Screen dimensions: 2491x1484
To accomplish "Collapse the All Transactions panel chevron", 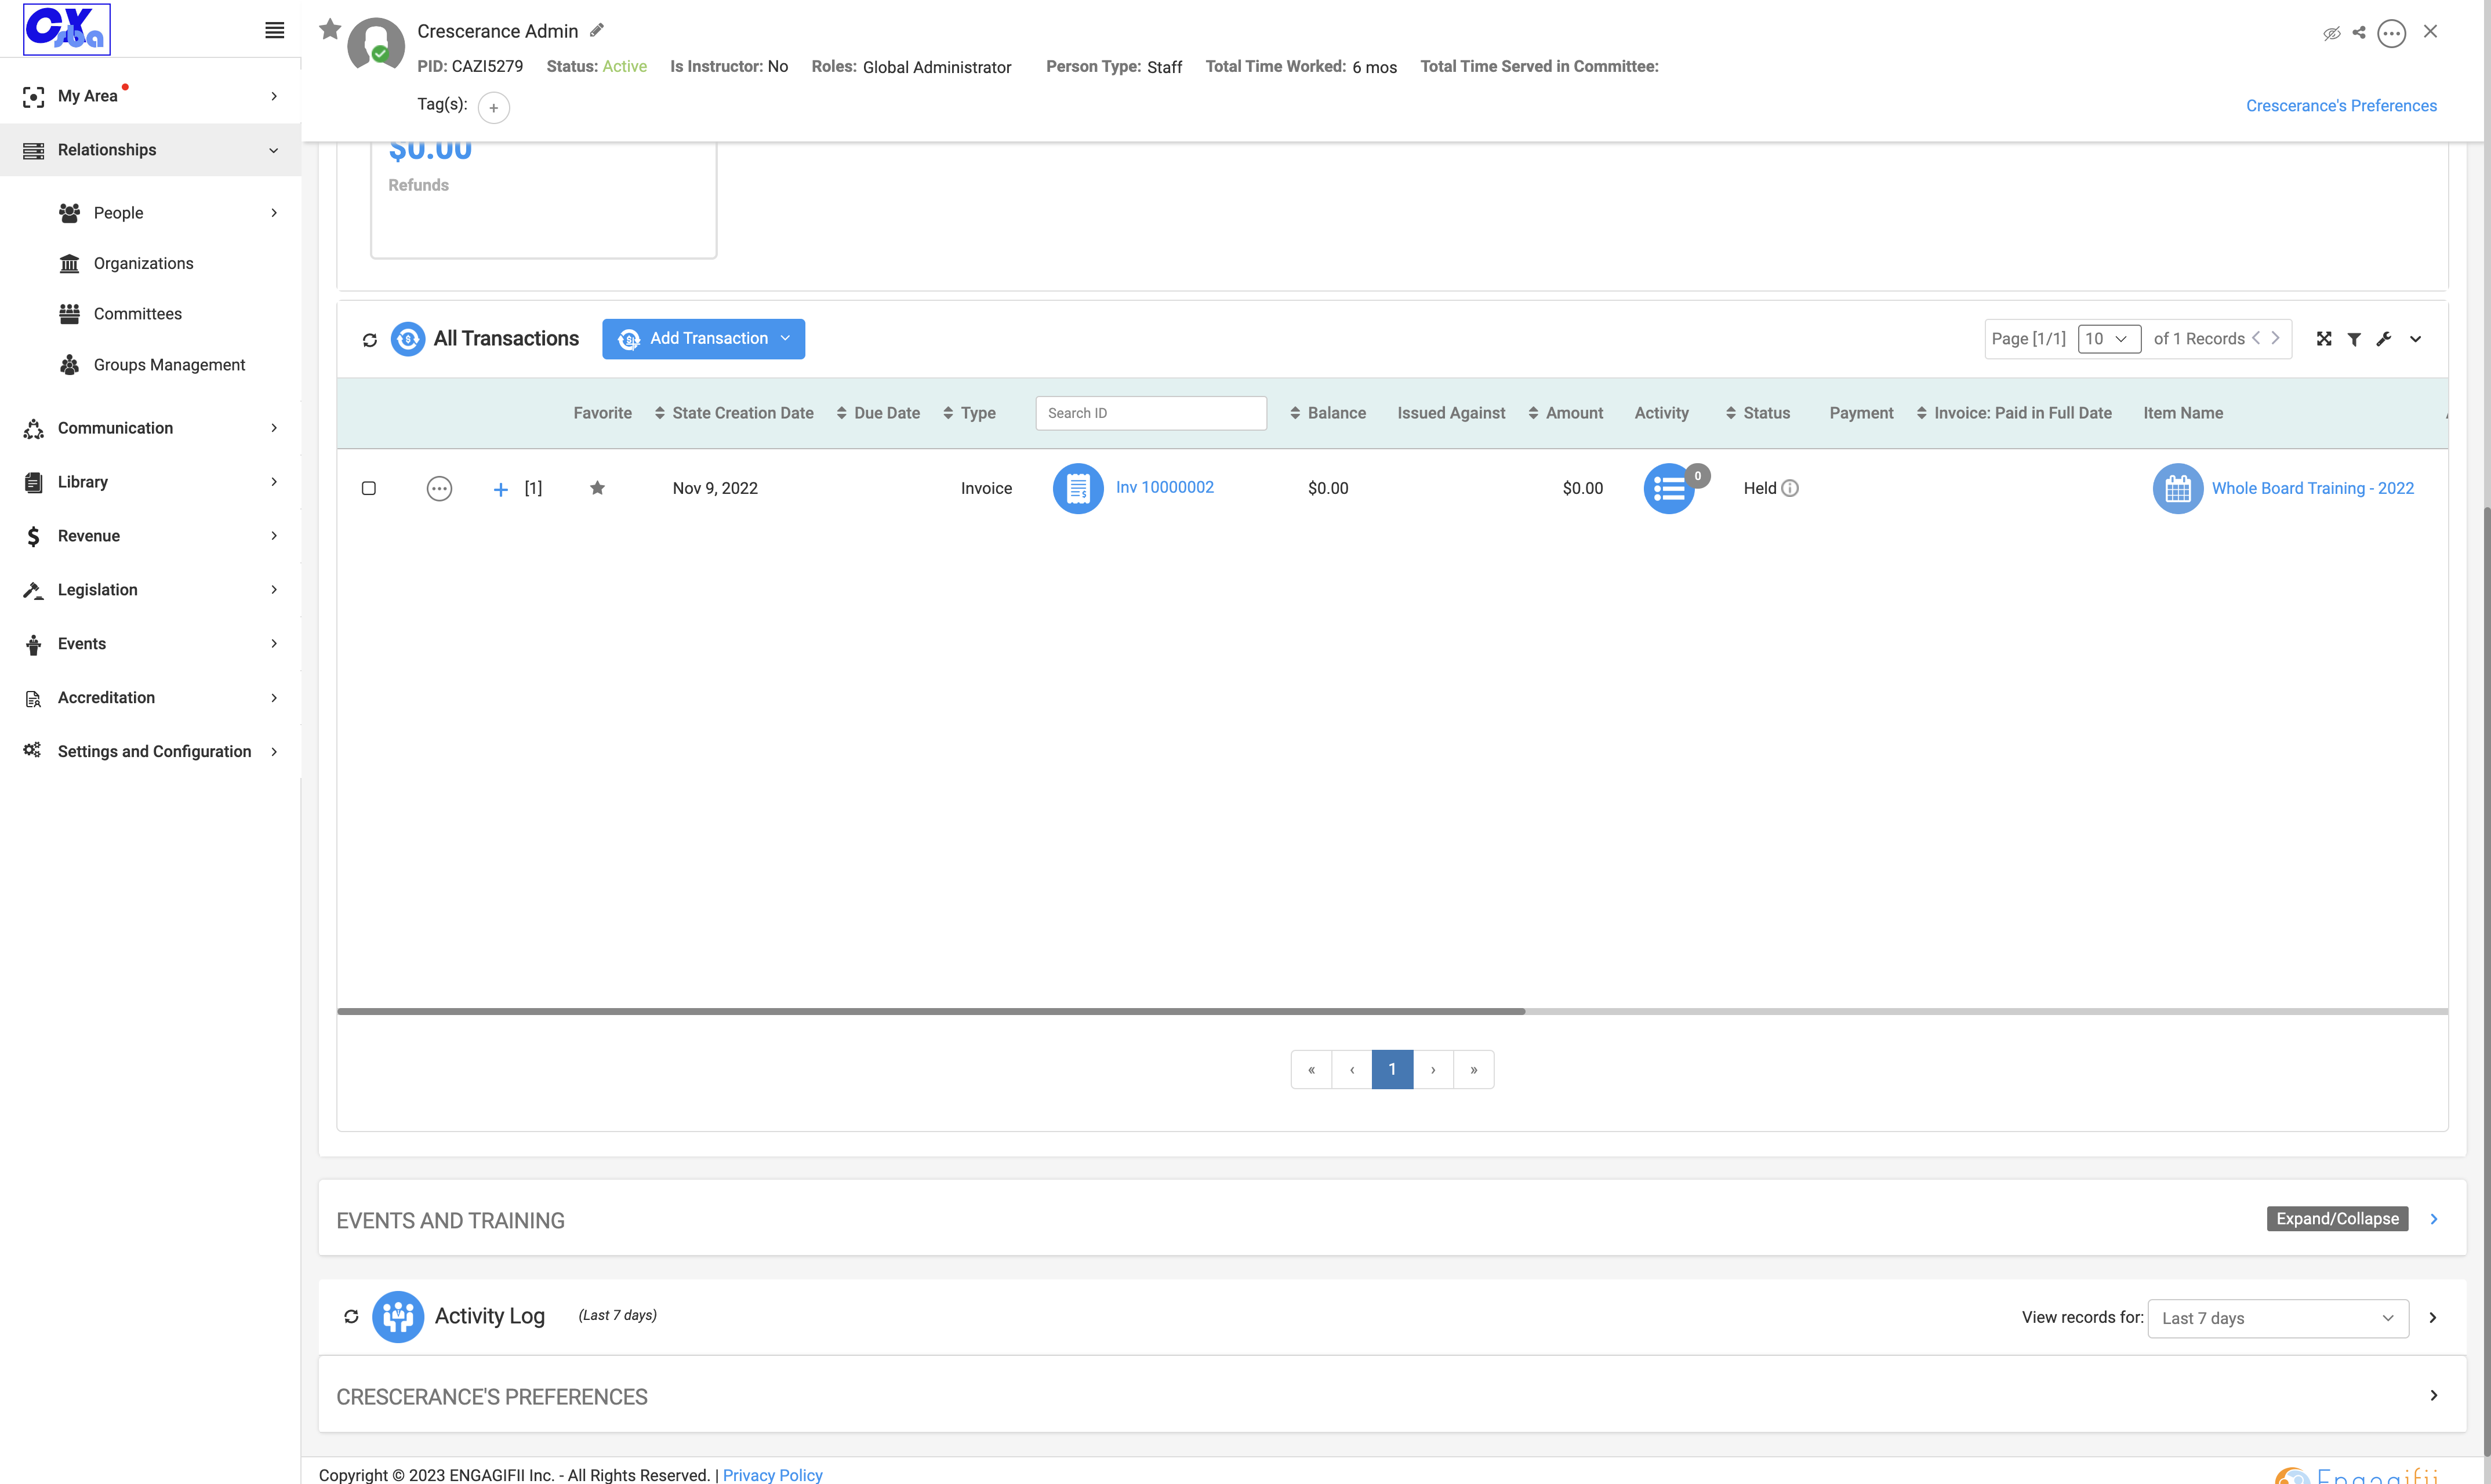I will [2415, 339].
